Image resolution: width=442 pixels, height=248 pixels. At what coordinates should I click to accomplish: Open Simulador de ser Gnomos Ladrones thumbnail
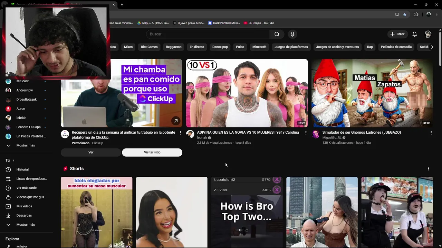point(372,93)
